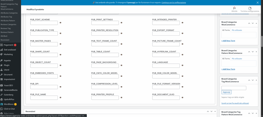263x117 pixels.
Task: Click the Riduci menu collapse icon
Action: pyautogui.click(x=2, y=113)
